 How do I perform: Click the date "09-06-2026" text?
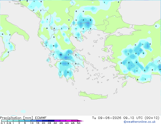tap(110, 118)
